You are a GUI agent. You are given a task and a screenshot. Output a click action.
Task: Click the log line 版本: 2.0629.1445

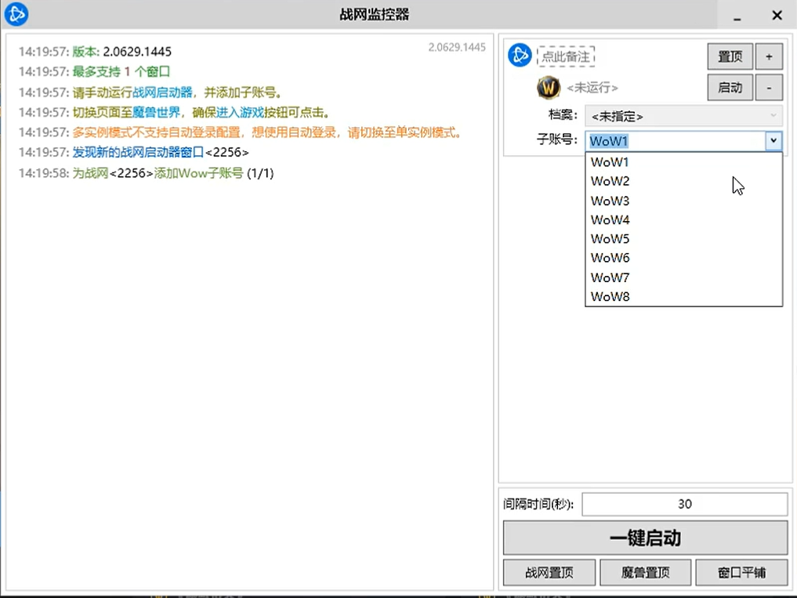95,52
